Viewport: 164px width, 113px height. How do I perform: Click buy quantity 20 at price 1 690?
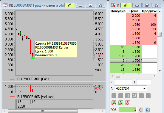pyautogui.click(x=118, y=65)
